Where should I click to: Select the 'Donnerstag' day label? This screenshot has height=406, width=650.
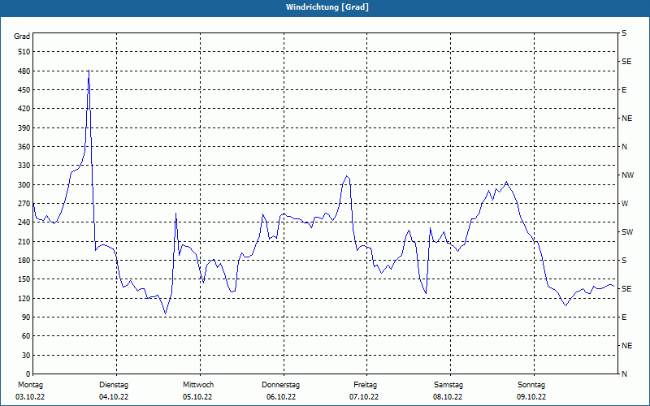point(280,385)
